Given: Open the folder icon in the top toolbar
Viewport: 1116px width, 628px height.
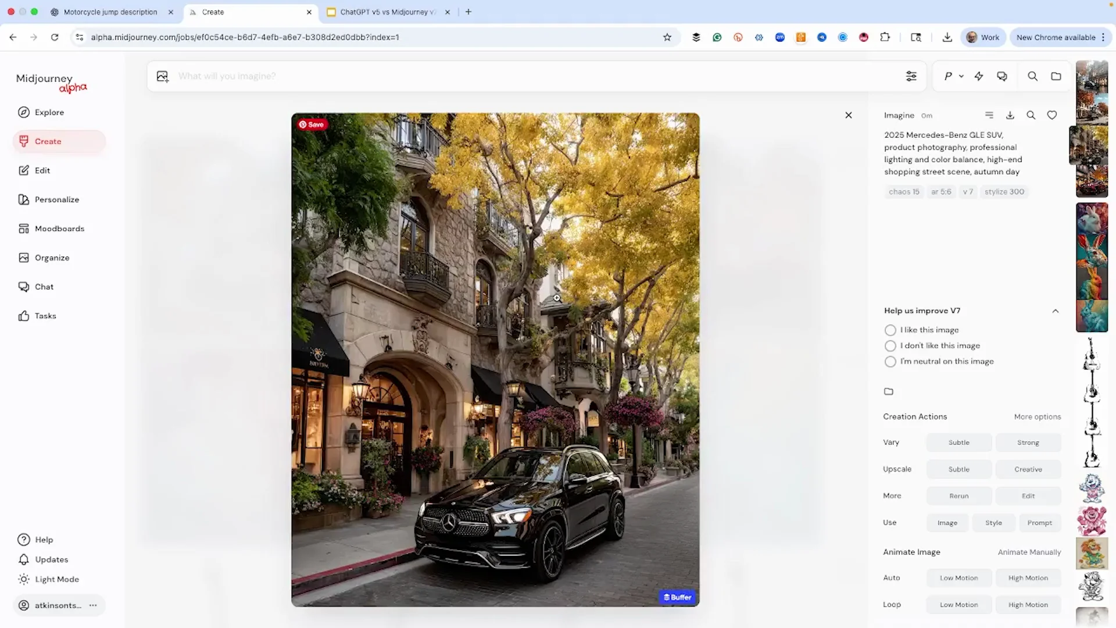Looking at the screenshot, I should click(1056, 76).
